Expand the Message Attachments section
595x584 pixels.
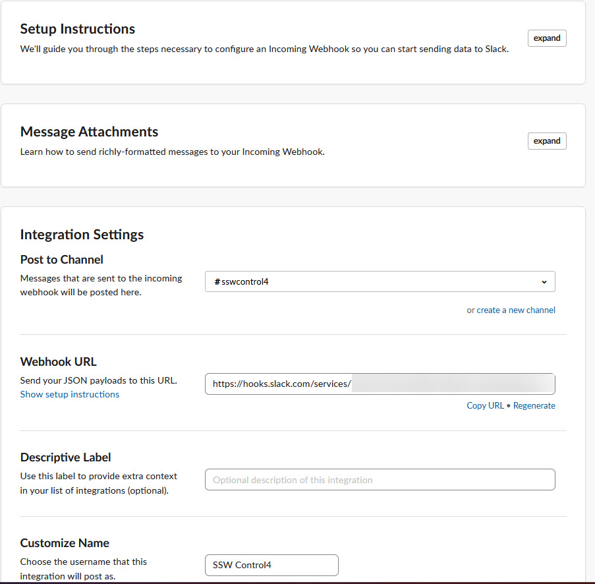(x=546, y=141)
